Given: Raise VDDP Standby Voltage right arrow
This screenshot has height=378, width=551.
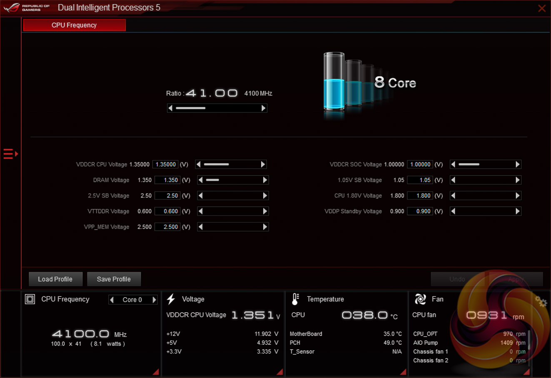Looking at the screenshot, I should [518, 211].
